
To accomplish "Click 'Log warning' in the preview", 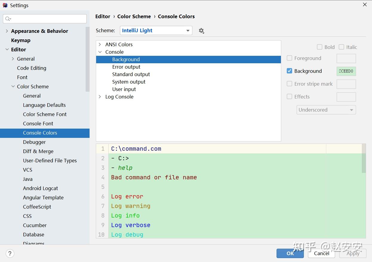I will (x=131, y=206).
